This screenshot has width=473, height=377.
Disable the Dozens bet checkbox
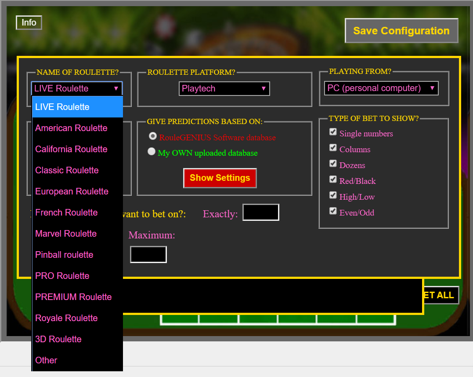coord(333,164)
